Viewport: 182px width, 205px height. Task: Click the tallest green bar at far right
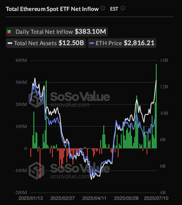pyautogui.click(x=156, y=106)
